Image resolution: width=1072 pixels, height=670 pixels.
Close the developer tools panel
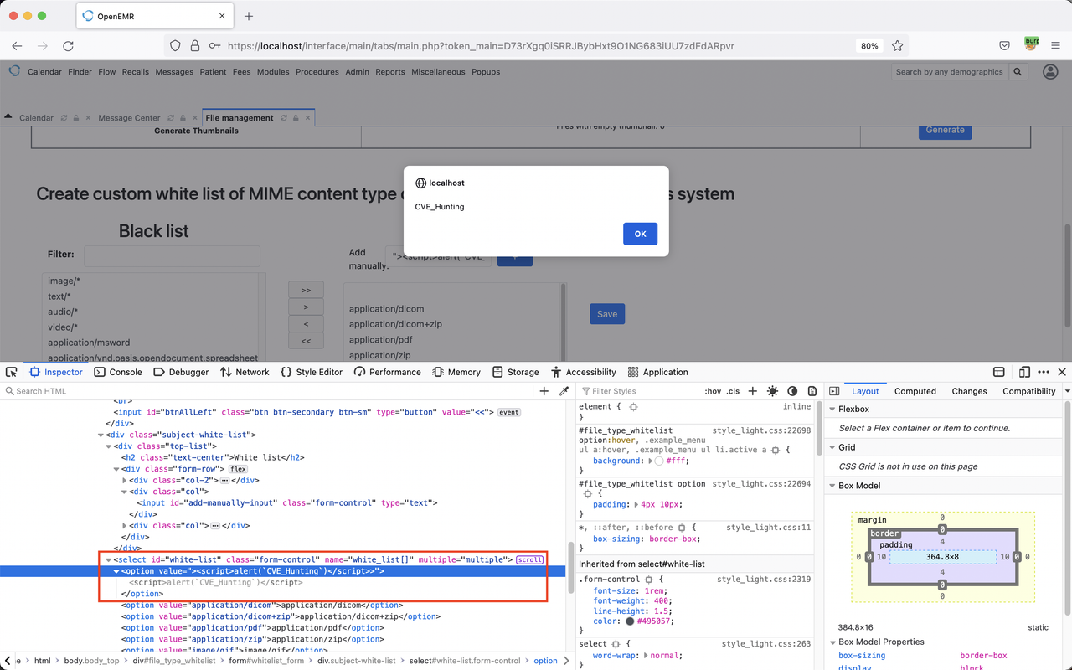coord(1062,372)
